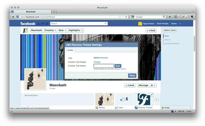Open App Groove profile link
The height and width of the screenshot is (126, 205).
(x=149, y=24)
